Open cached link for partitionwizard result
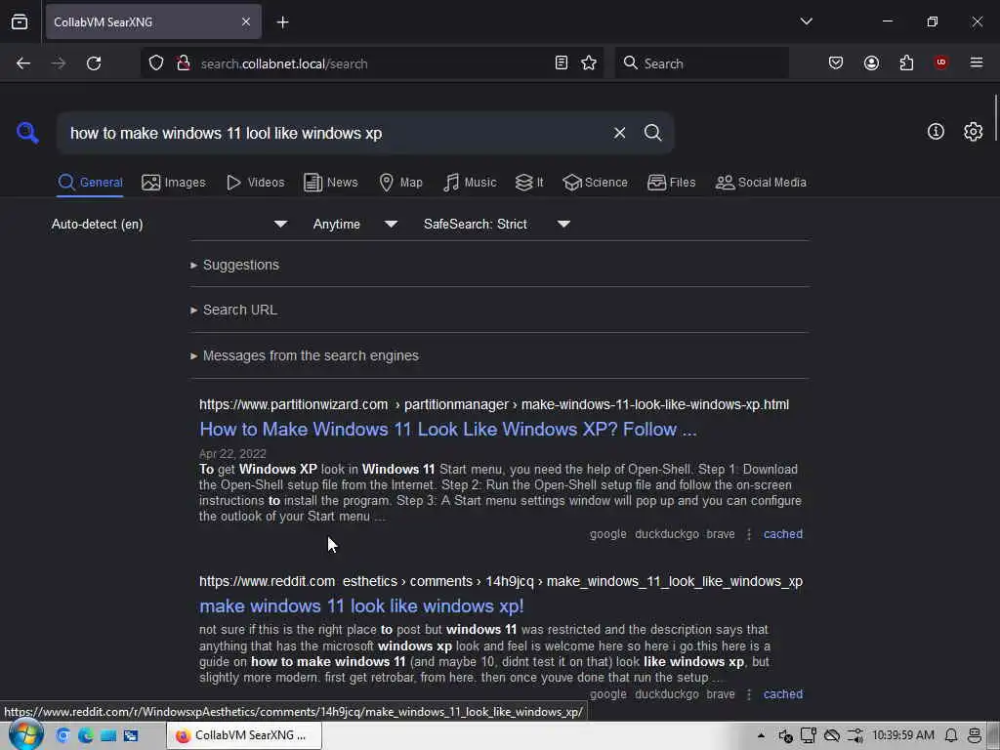The image size is (1000, 750). coord(782,534)
